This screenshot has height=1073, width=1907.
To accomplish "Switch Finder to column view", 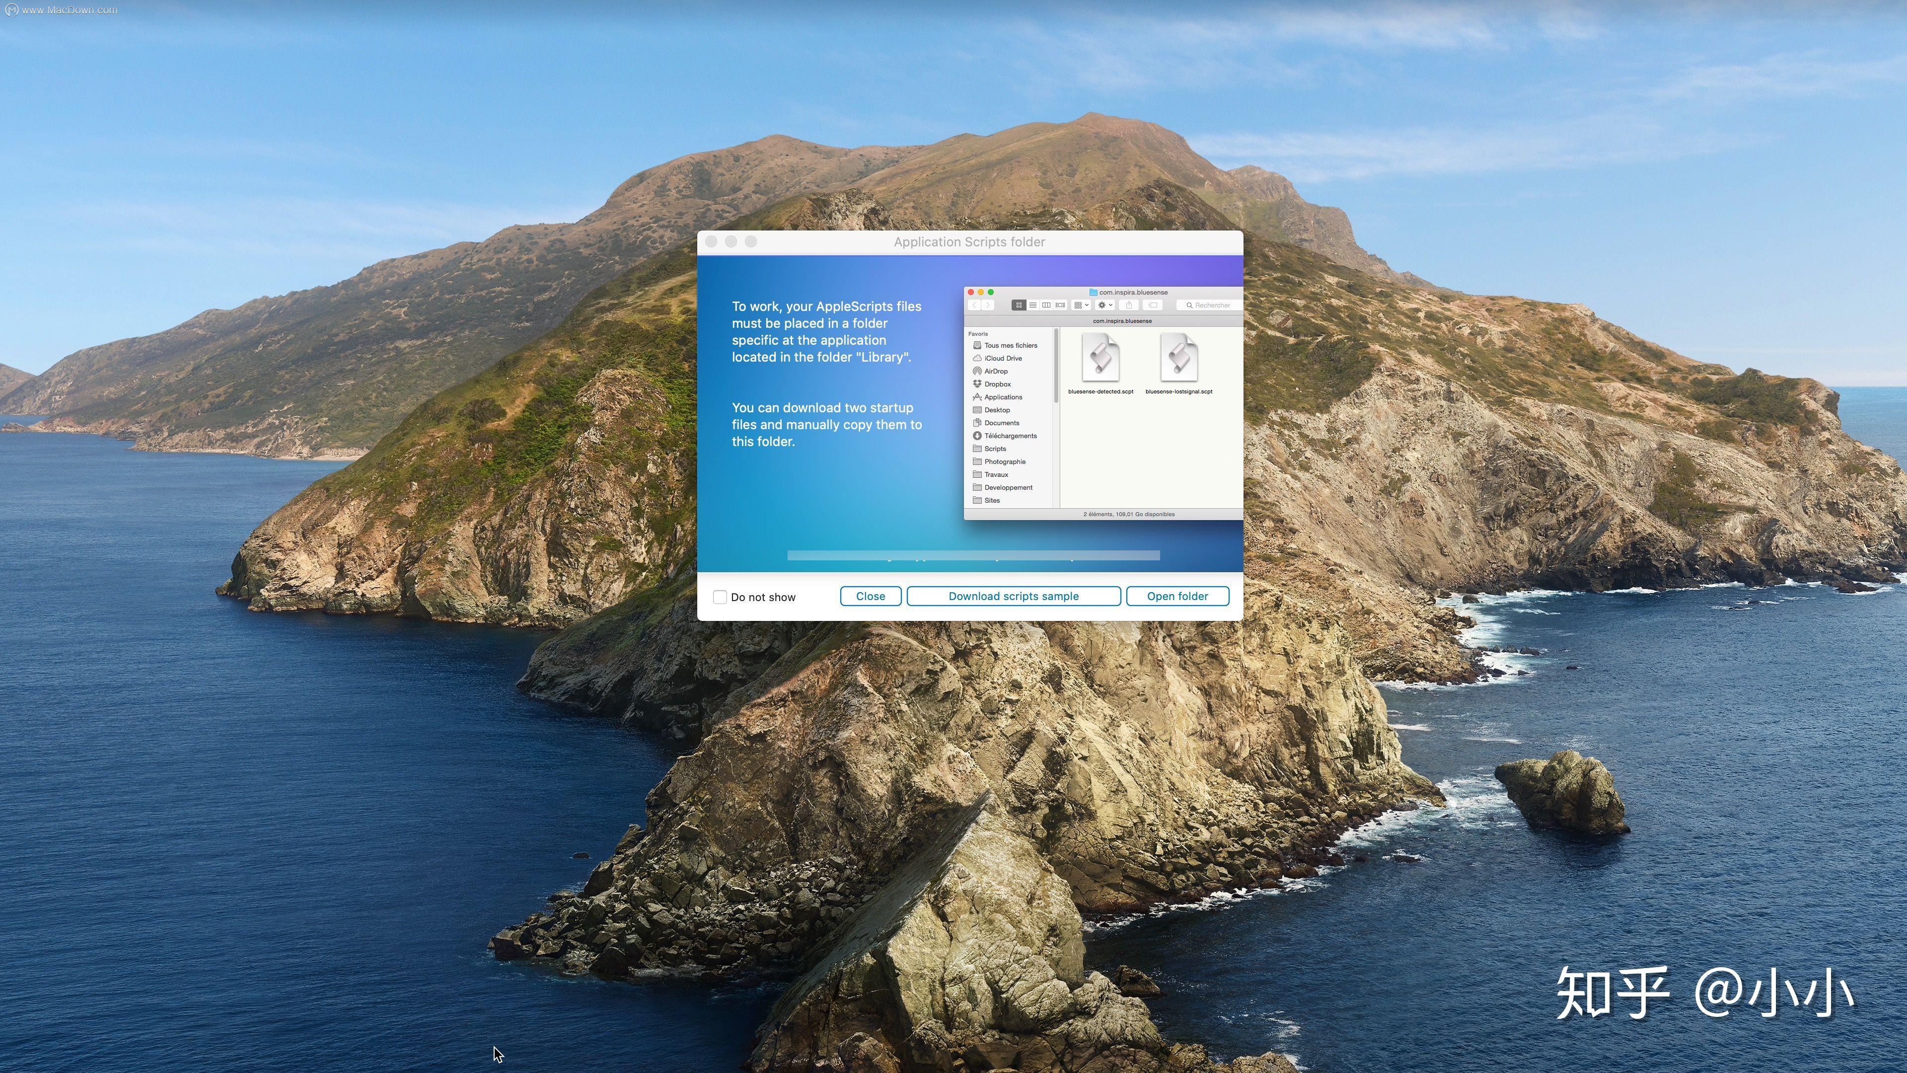I will click(x=1047, y=305).
